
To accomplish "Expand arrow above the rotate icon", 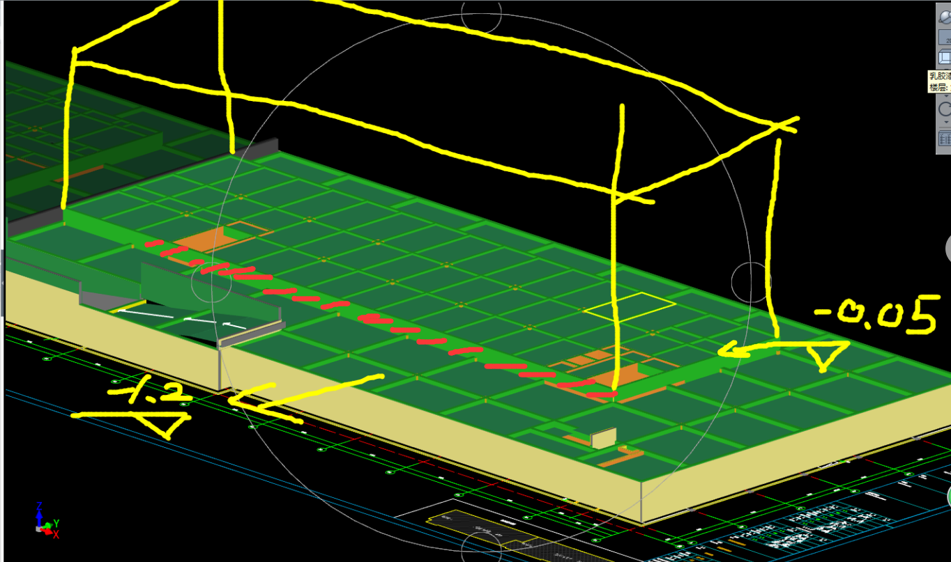I will (x=946, y=96).
